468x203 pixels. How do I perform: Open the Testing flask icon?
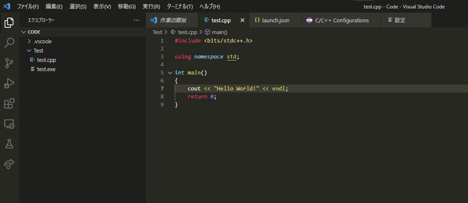[9, 144]
